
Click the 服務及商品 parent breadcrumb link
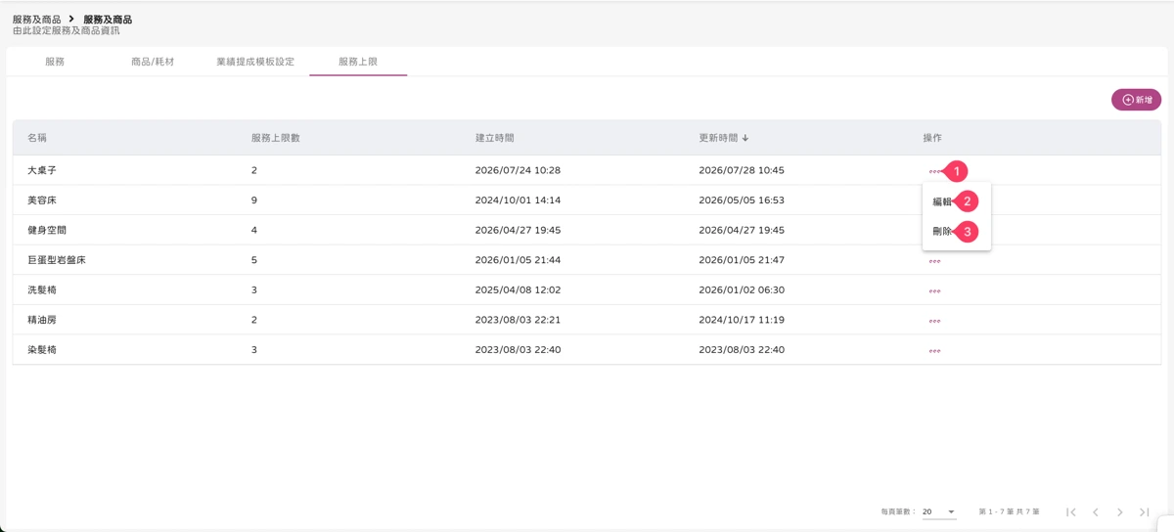(x=36, y=20)
